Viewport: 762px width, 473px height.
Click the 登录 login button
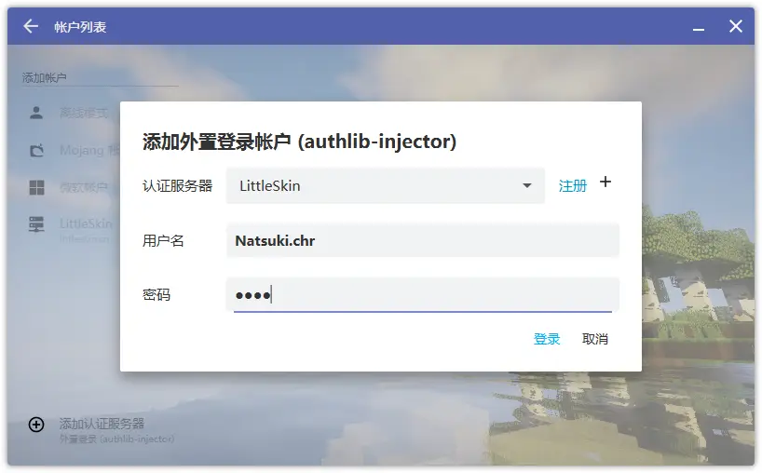coord(547,339)
